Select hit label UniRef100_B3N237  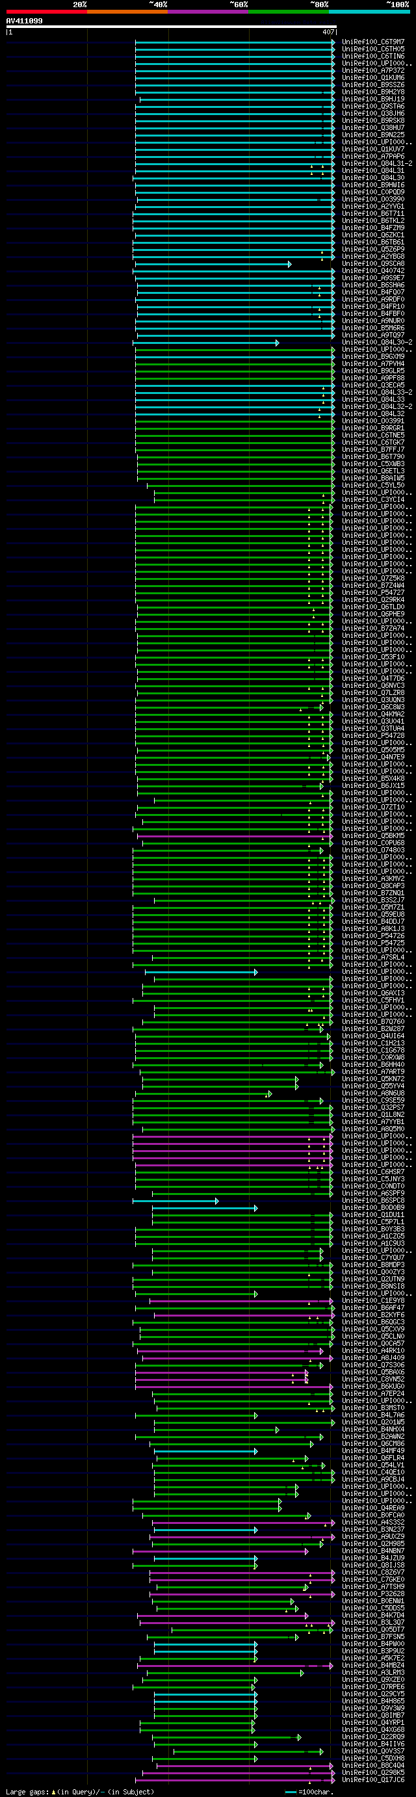coord(372,1530)
